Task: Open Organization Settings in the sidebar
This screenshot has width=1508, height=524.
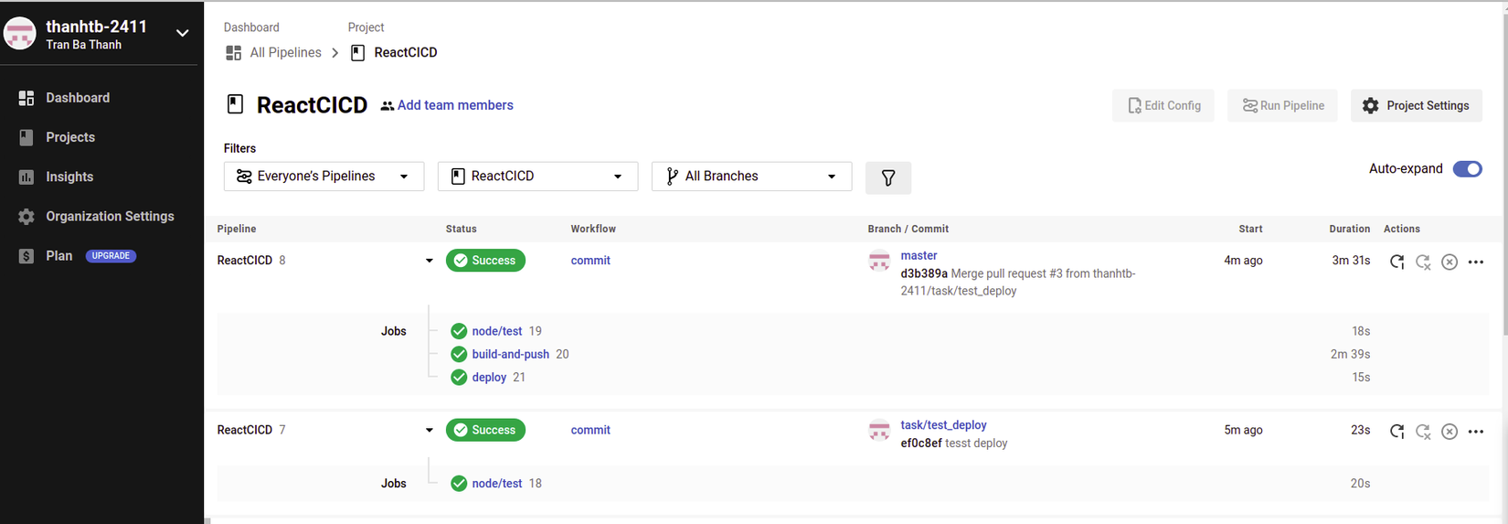Action: pos(110,217)
